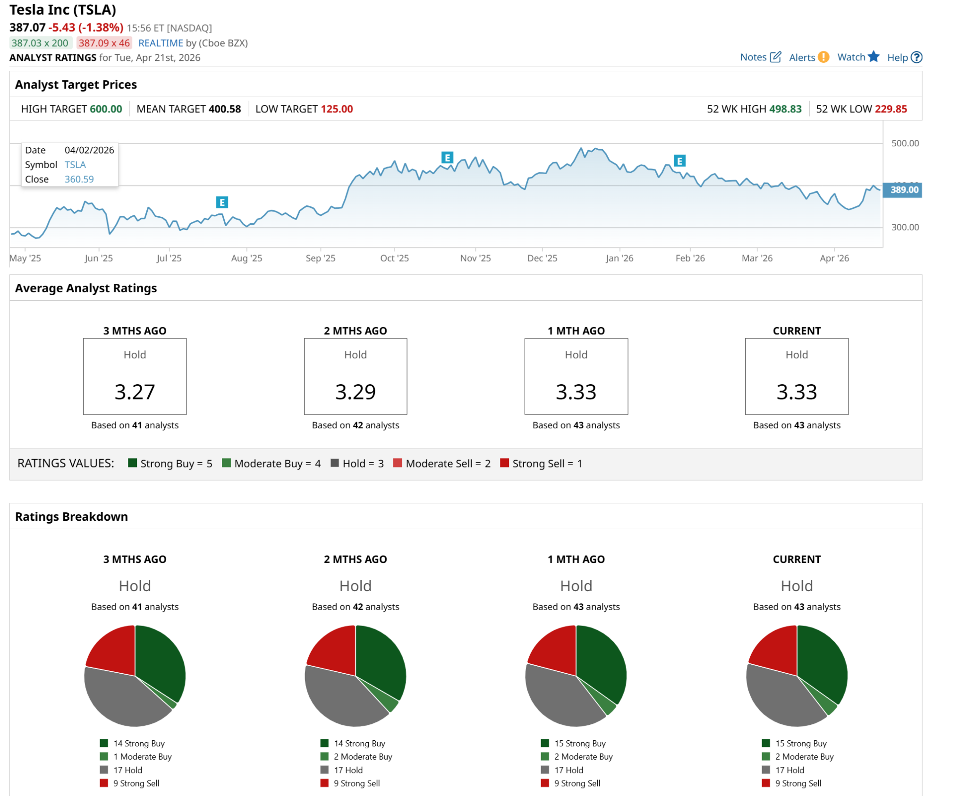Viewport: 967px width, 796px height.
Task: Click TSLA symbol link in chart tooltip
Action: tap(75, 165)
